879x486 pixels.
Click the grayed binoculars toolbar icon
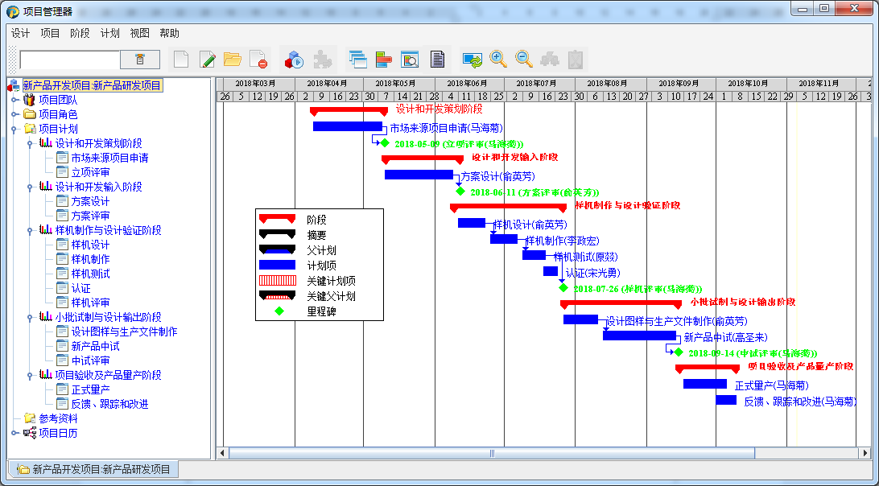[x=549, y=59]
